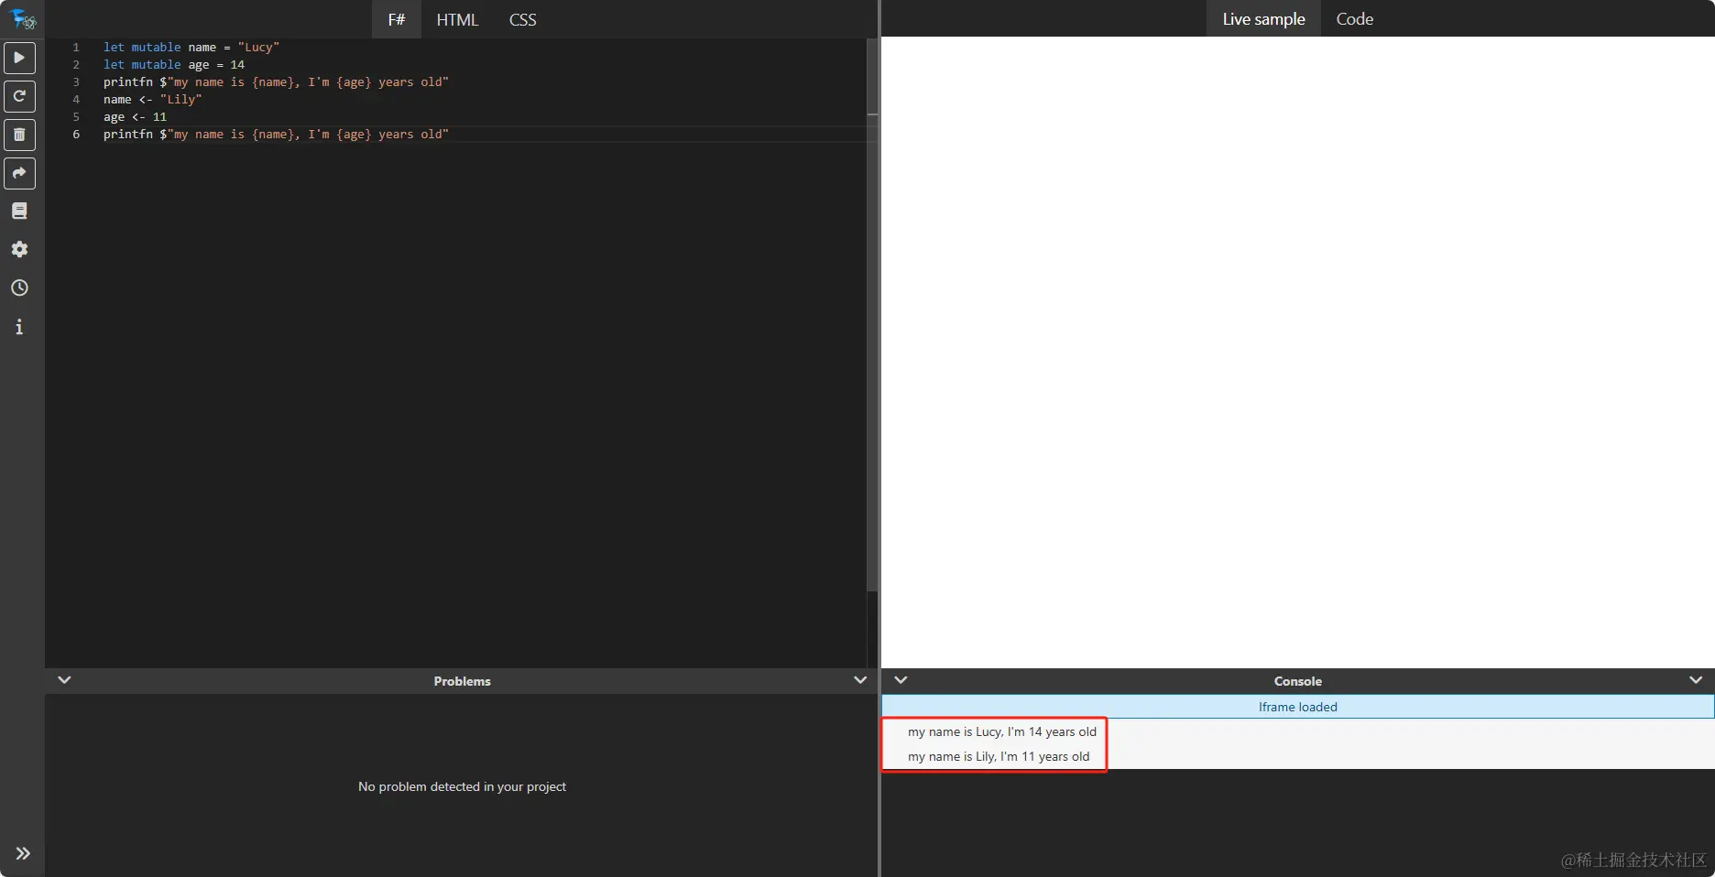Click the share arrow icon
This screenshot has height=877, width=1715.
point(19,173)
